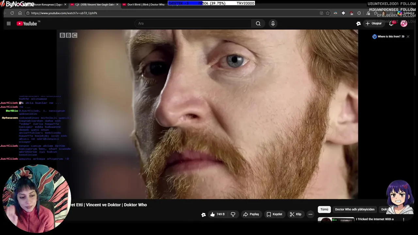Screen dimensions: 418x235
Task: Bookmark this page with the star icon
Action: coord(328,13)
